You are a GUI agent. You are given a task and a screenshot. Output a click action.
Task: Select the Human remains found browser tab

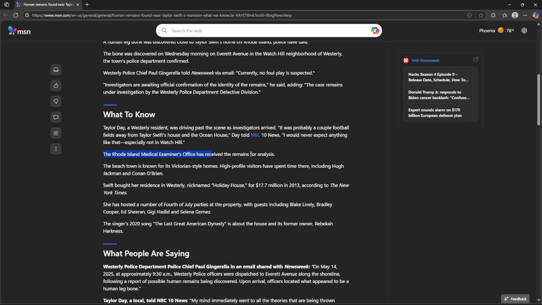pyautogui.click(x=48, y=5)
